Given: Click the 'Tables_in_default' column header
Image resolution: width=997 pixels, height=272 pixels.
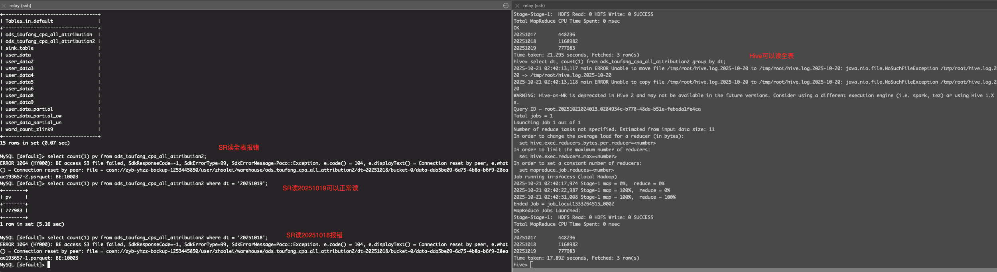Looking at the screenshot, I should coord(29,21).
